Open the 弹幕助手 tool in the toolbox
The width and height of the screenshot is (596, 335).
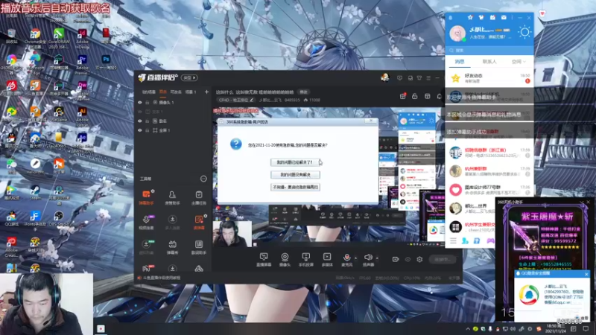pyautogui.click(x=146, y=197)
